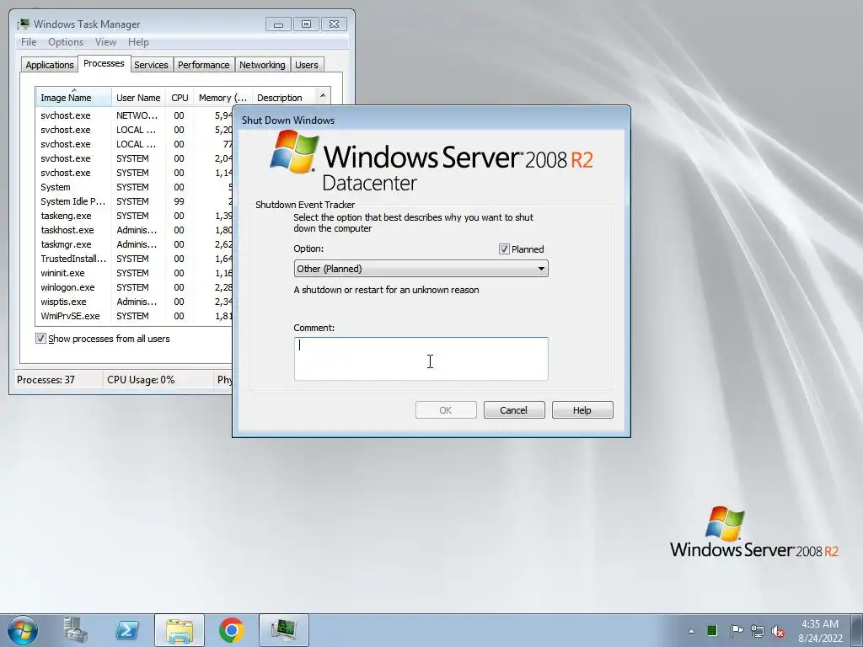863x647 pixels.
Task: Select the wininit.exe process row
Action: click(x=134, y=273)
